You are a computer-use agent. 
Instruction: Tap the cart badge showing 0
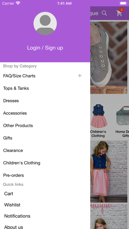(x=121, y=10)
